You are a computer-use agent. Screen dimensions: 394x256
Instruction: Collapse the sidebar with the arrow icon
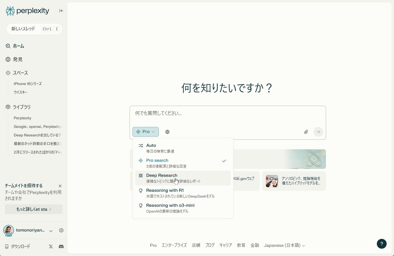pos(61,11)
